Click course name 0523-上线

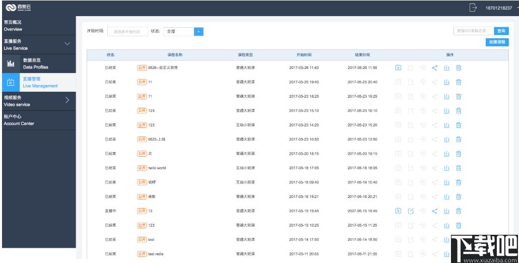[157, 139]
